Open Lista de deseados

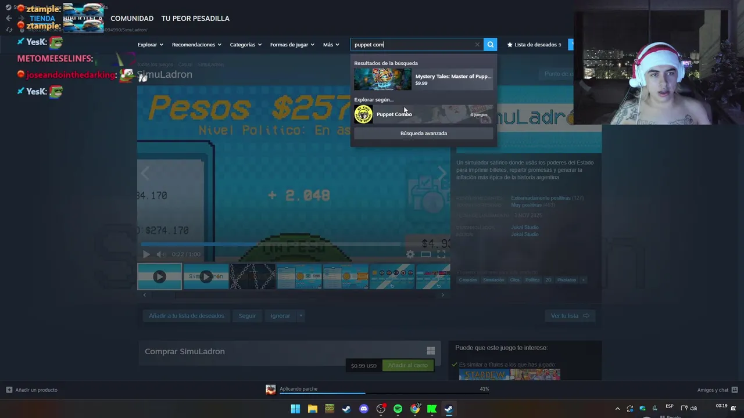point(534,45)
